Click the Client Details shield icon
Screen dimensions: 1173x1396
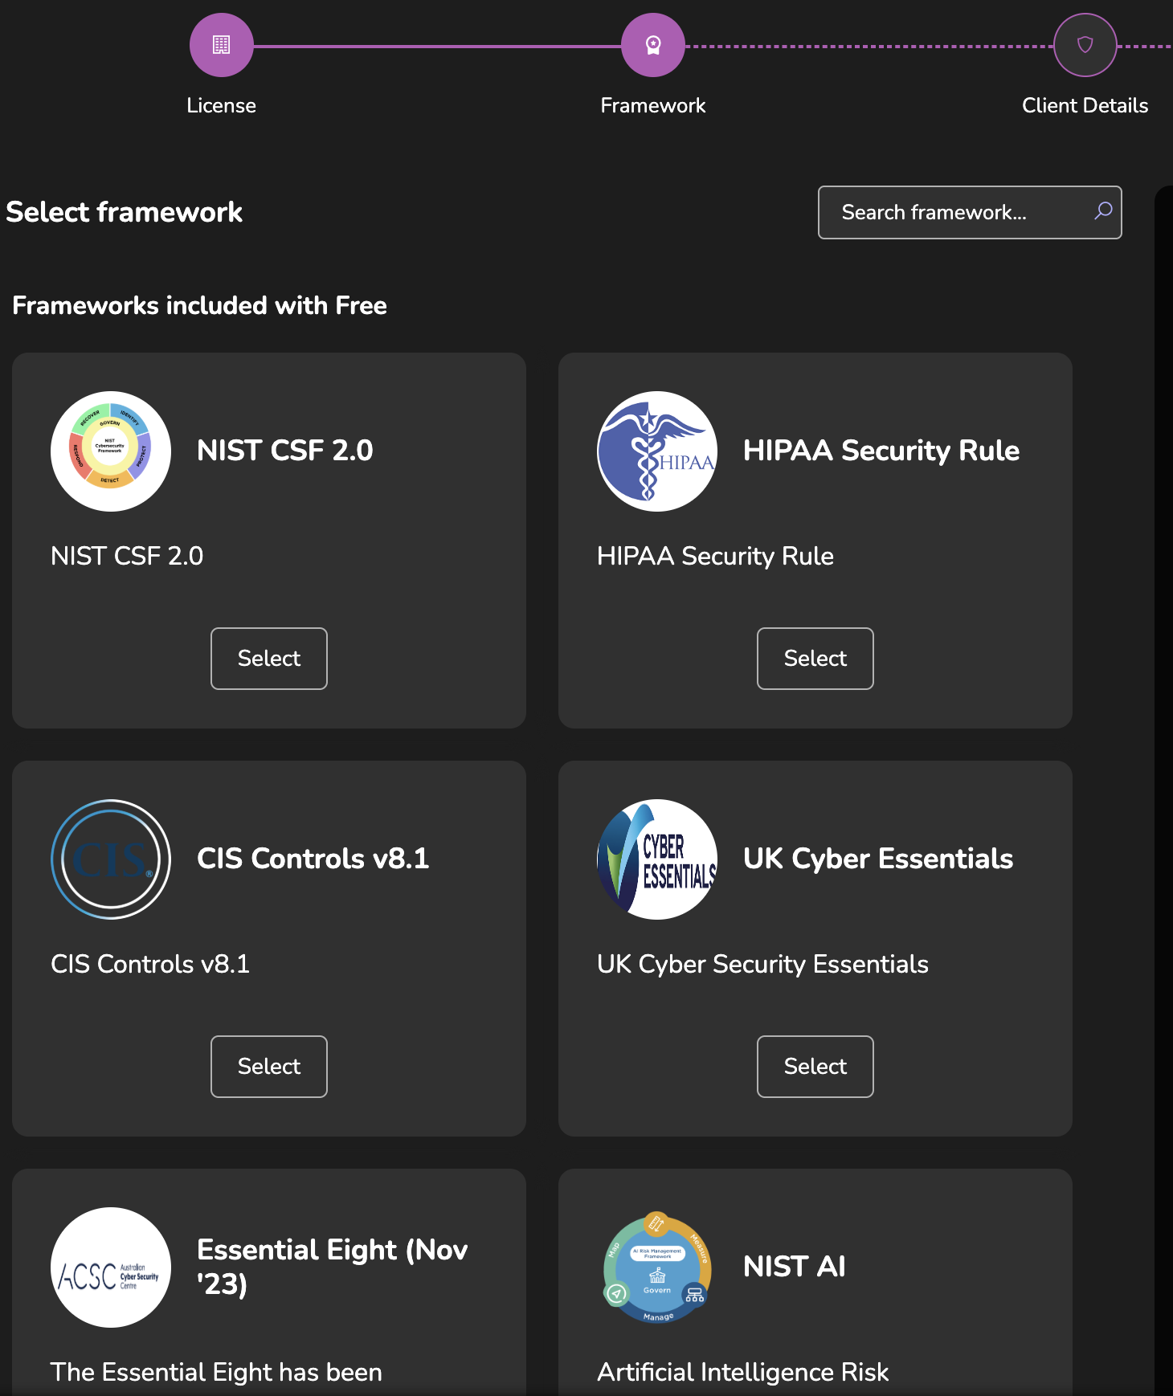click(1085, 45)
